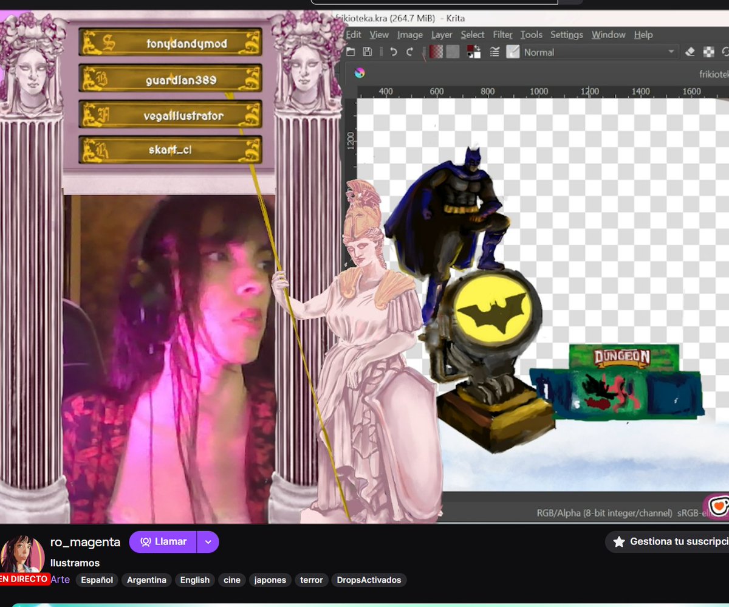The image size is (729, 607).
Task: Open the Select menu in Krita
Action: [473, 35]
